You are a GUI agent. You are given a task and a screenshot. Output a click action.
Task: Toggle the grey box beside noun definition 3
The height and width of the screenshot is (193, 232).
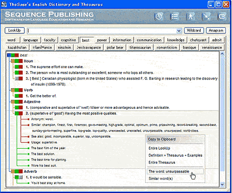coord(17,79)
